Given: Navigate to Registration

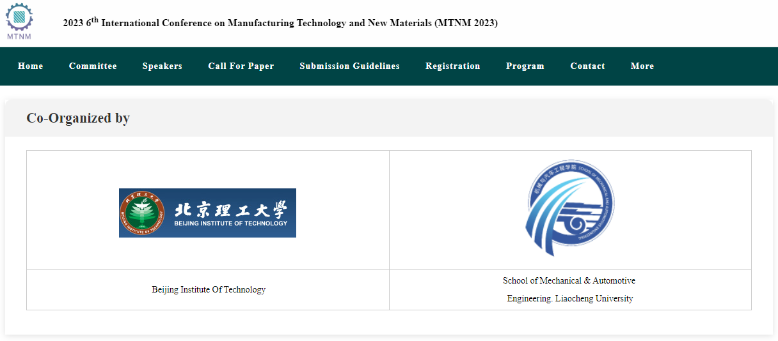Looking at the screenshot, I should point(452,66).
